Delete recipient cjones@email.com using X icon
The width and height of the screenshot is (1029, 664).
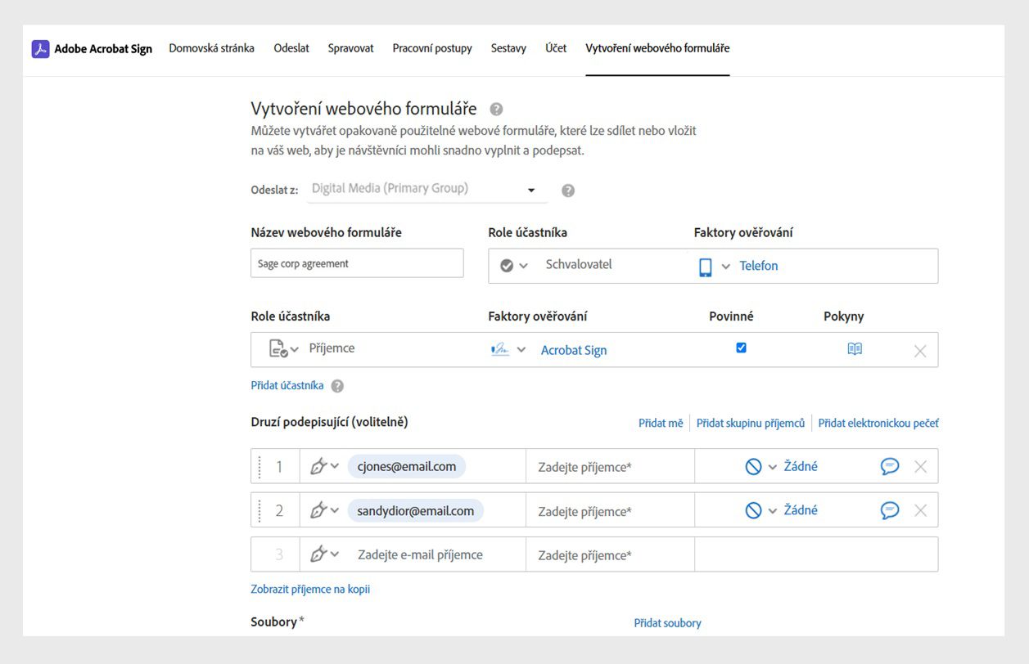[920, 467]
